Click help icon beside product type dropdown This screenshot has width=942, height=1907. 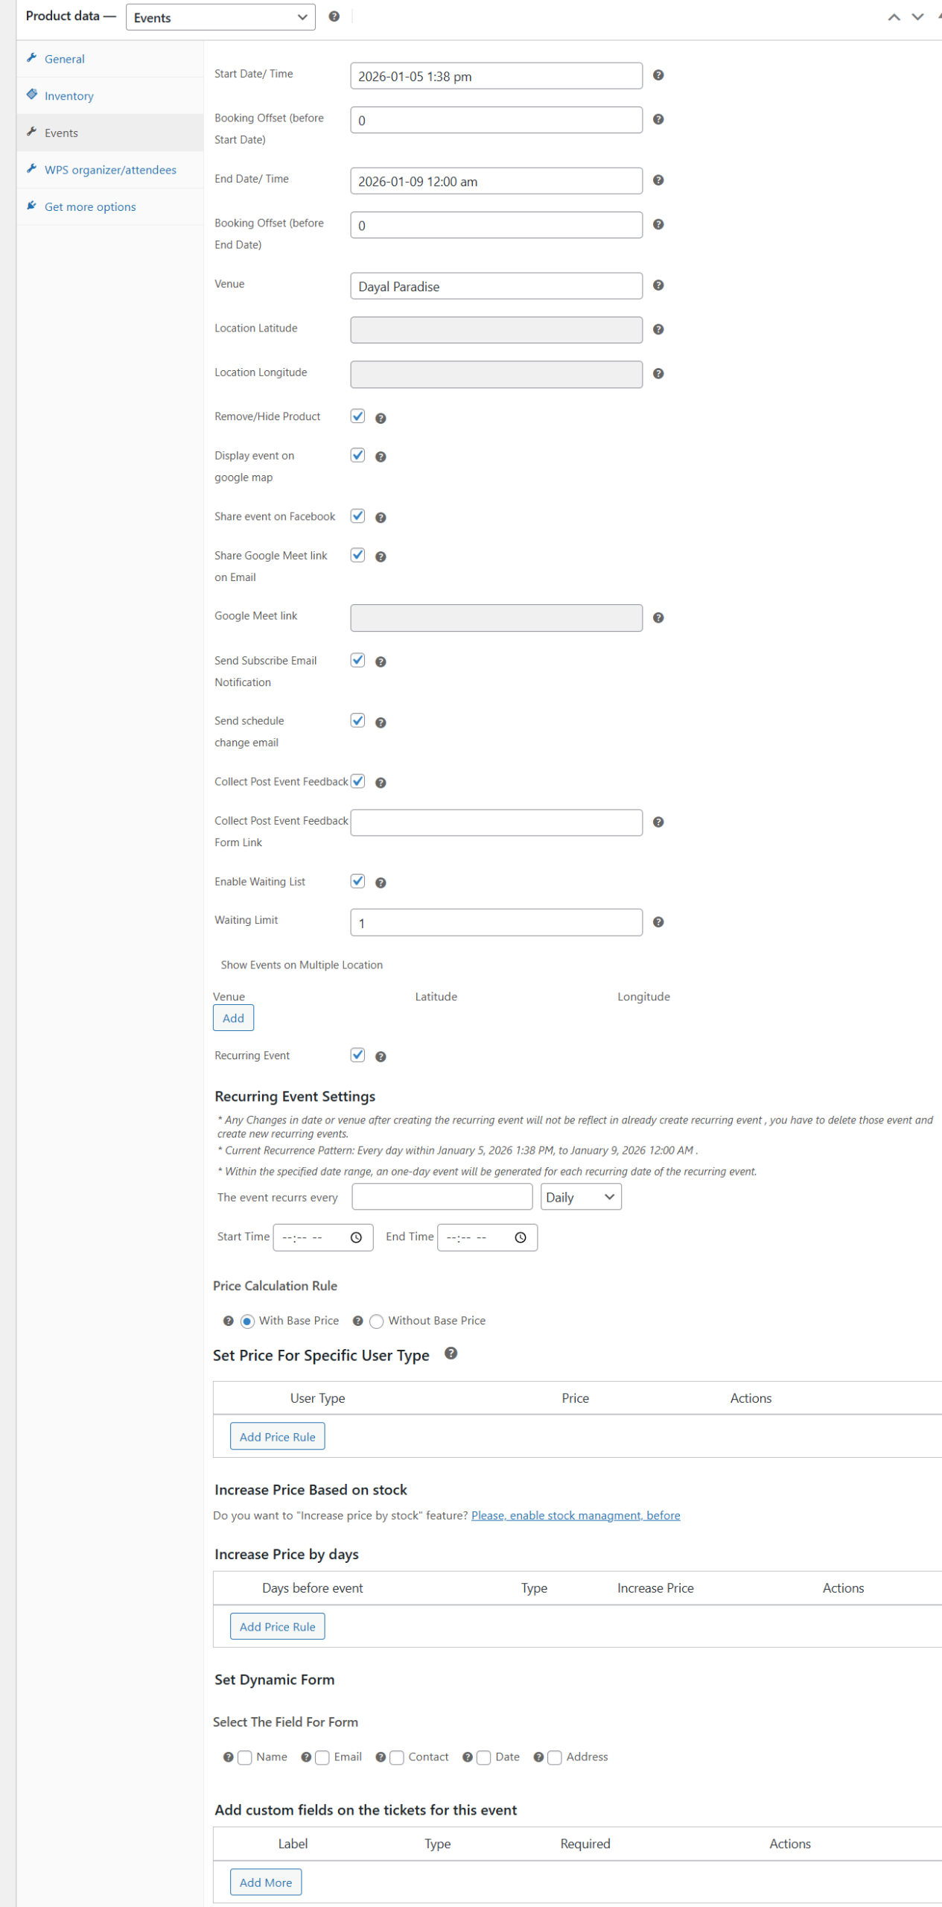point(334,16)
